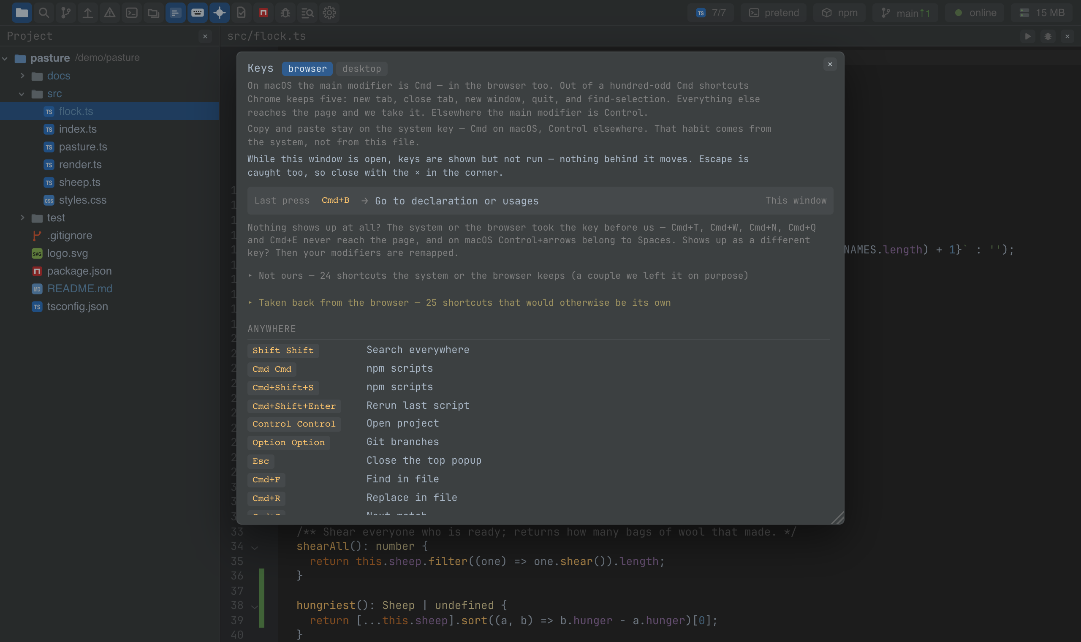
Task: Open the terminal prompt toolbar icon
Action: 132,13
